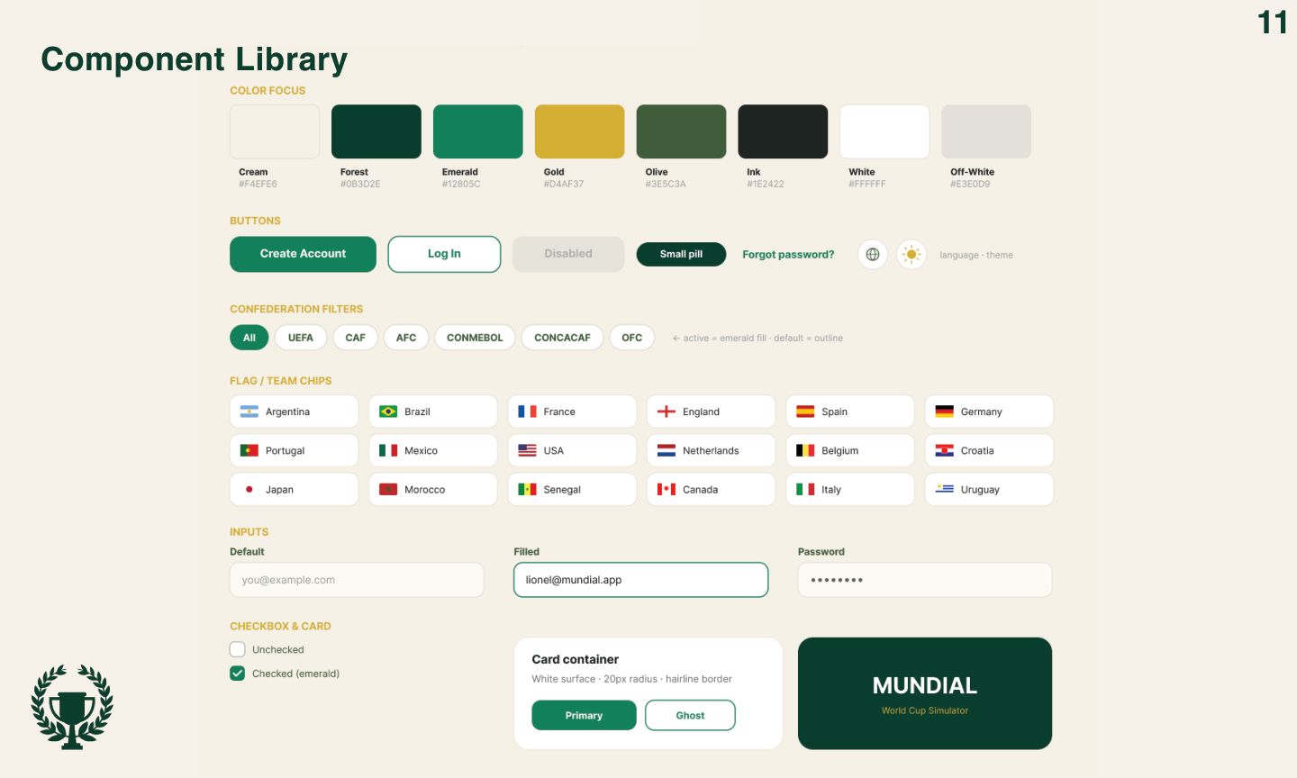Click the Ghost button in card
The height and width of the screenshot is (778, 1297).
pyautogui.click(x=690, y=715)
